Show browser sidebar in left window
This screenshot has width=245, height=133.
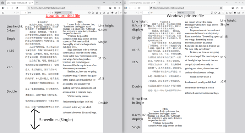[x=3, y=8]
